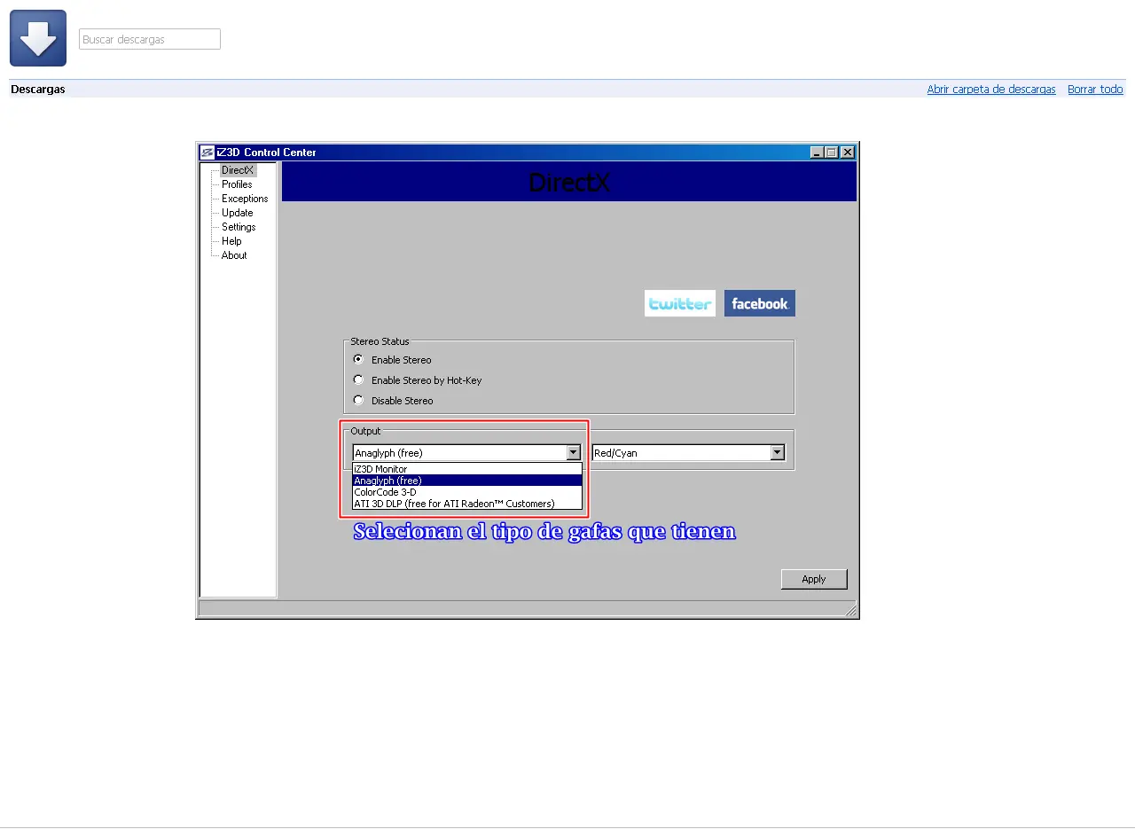Image resolution: width=1135 pixels, height=829 pixels.
Task: Open the Facebook logo link
Action: (760, 303)
